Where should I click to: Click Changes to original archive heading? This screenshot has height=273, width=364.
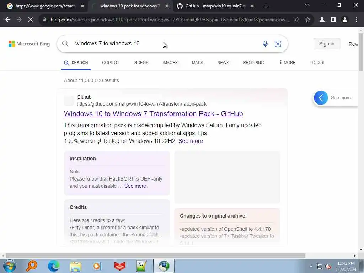click(x=213, y=216)
